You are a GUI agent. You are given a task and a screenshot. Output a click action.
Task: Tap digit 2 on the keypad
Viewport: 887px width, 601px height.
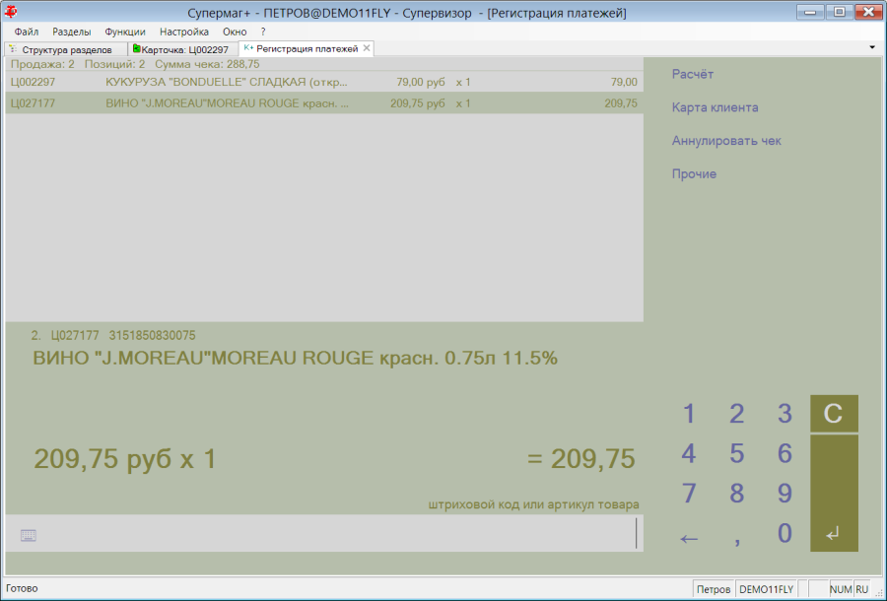click(x=736, y=413)
